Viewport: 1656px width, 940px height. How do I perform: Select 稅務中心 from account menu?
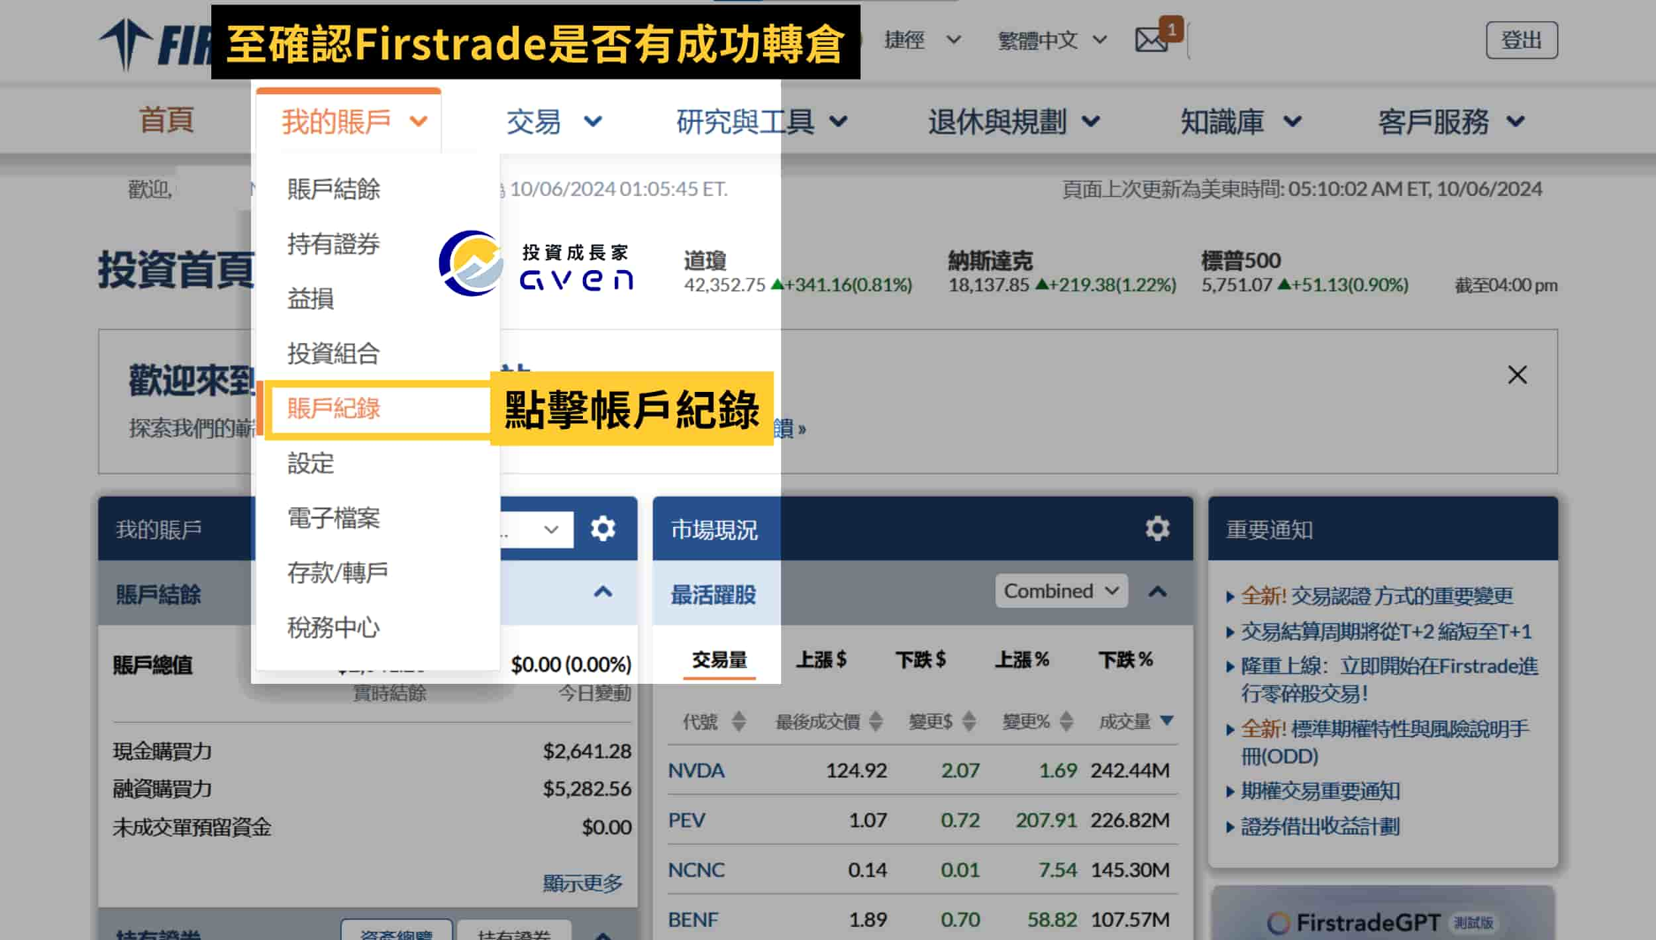[334, 628]
